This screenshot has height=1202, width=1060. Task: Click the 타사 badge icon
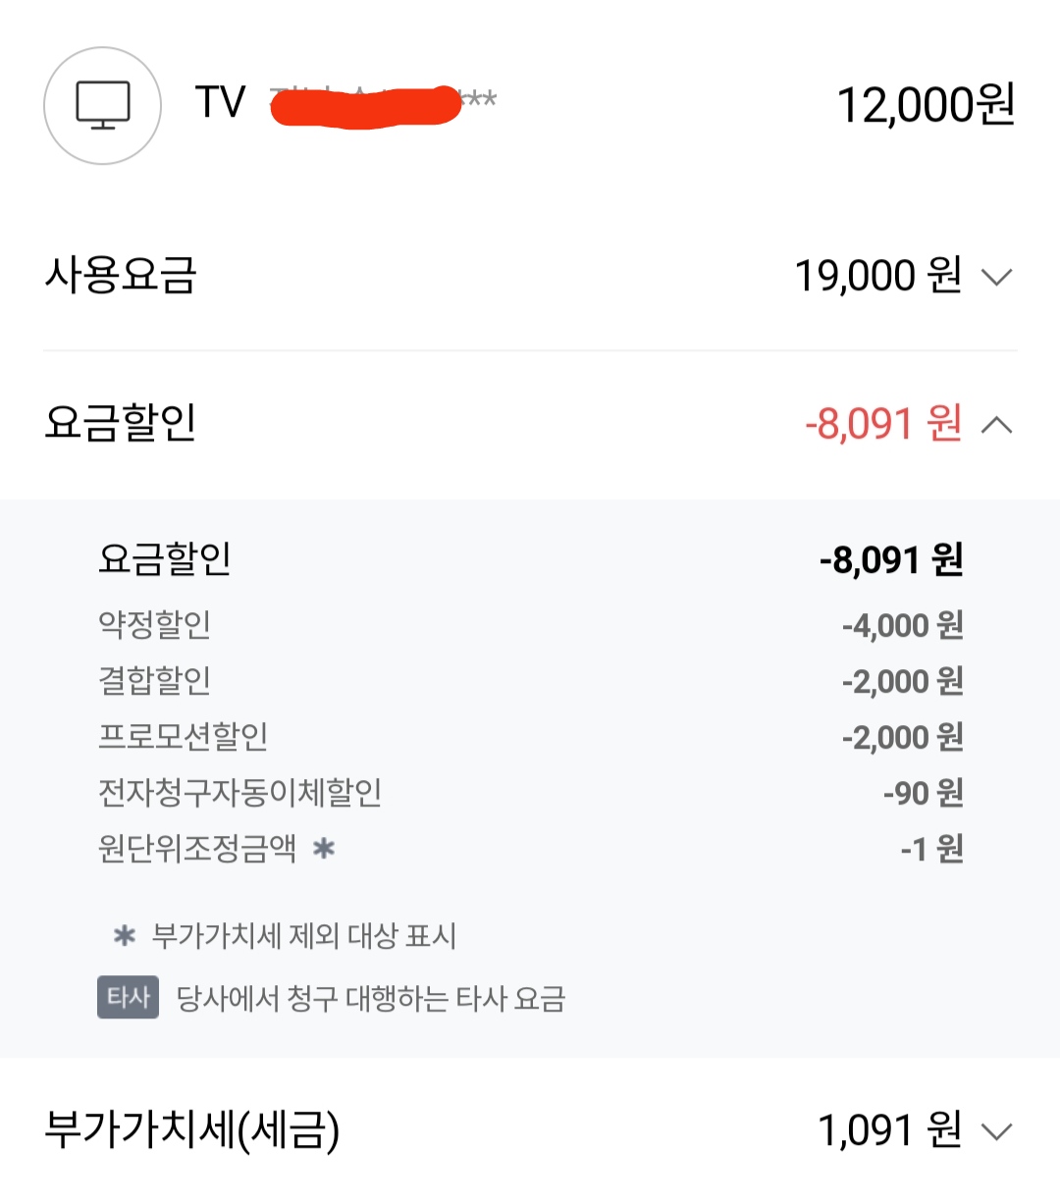[x=128, y=998]
